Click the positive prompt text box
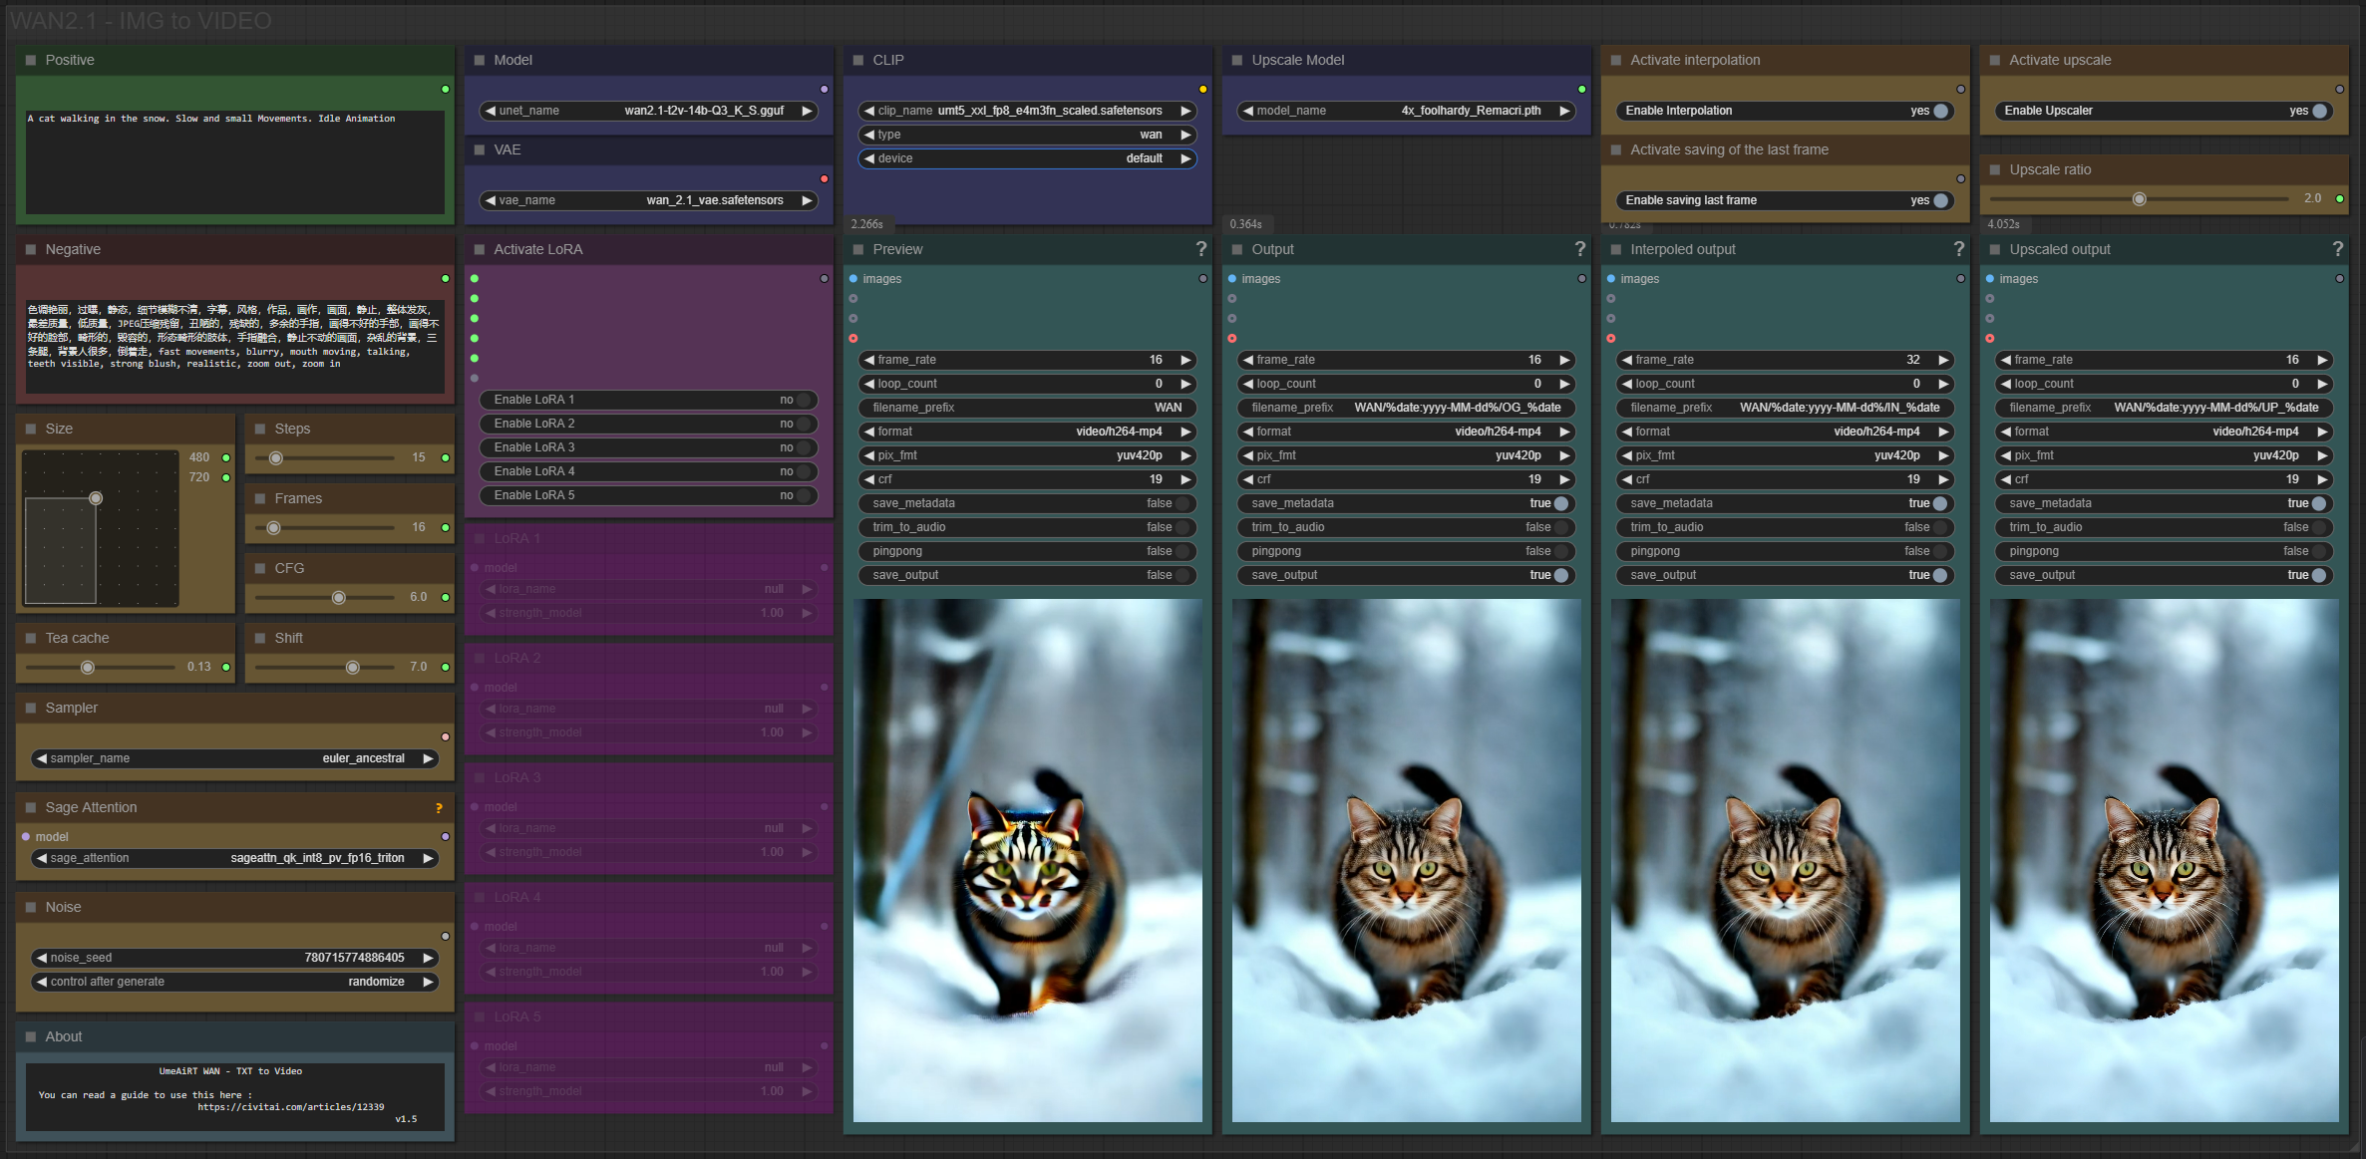 (x=234, y=161)
